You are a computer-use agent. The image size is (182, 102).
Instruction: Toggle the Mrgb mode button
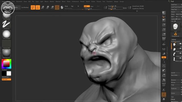[x=66, y=6]
